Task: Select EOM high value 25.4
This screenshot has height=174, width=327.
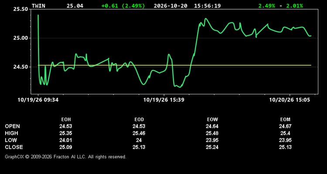Action: (x=285, y=133)
